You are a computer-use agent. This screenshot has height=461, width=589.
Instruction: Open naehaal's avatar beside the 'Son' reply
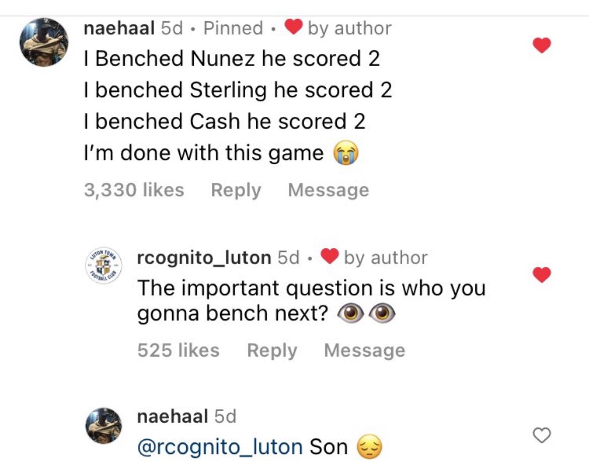(x=104, y=425)
